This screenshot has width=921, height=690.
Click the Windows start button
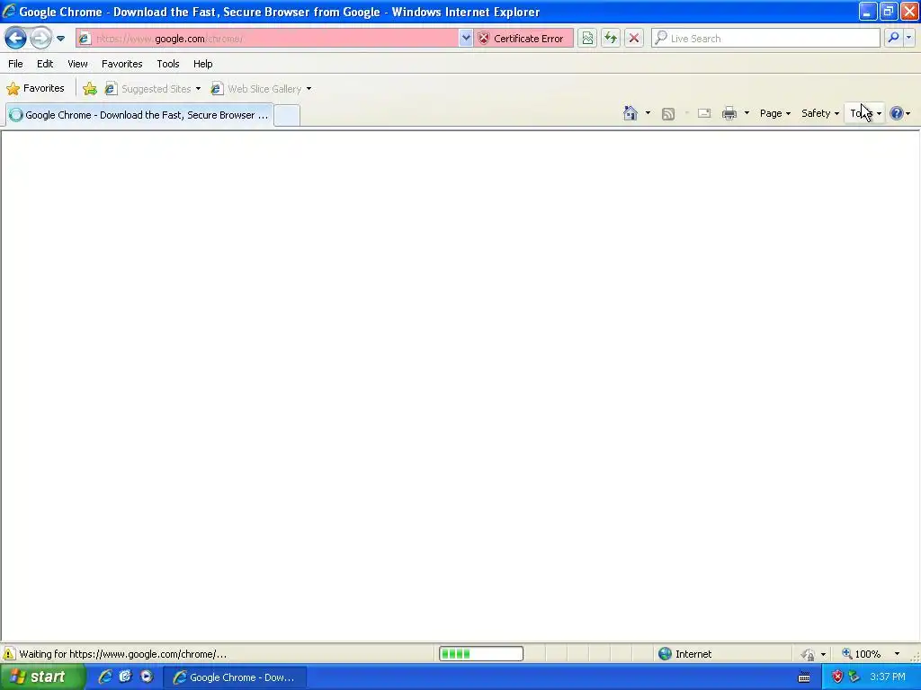(x=42, y=677)
